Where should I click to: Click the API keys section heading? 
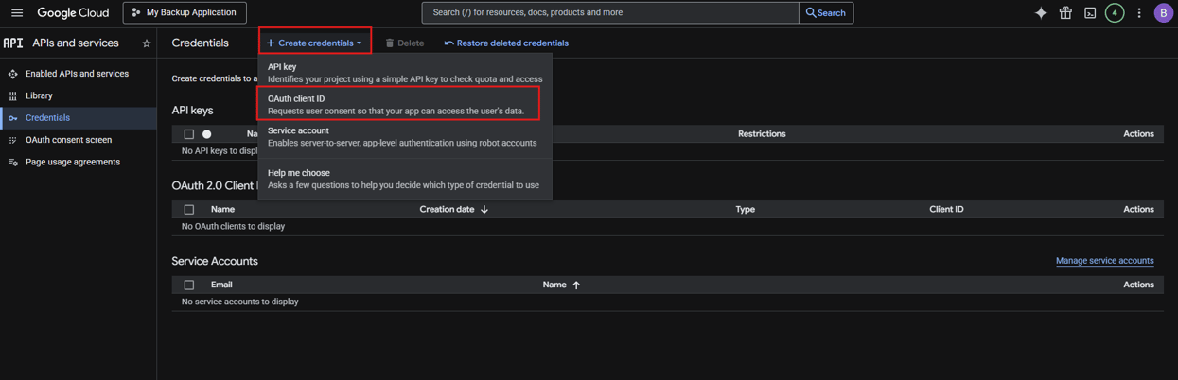pos(192,111)
